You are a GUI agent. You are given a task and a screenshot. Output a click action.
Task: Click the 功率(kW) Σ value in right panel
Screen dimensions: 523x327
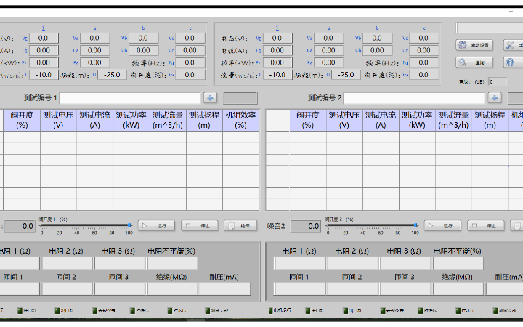click(277, 62)
